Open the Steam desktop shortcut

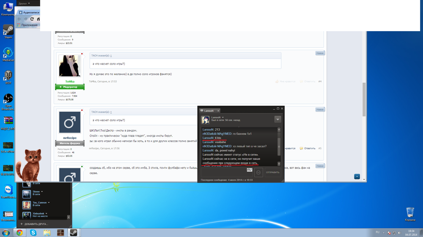(8, 31)
